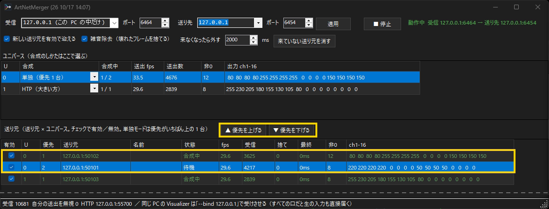Click the resize grip in status bar corner
Screen dimensions: 549x209
click(x=545, y=205)
